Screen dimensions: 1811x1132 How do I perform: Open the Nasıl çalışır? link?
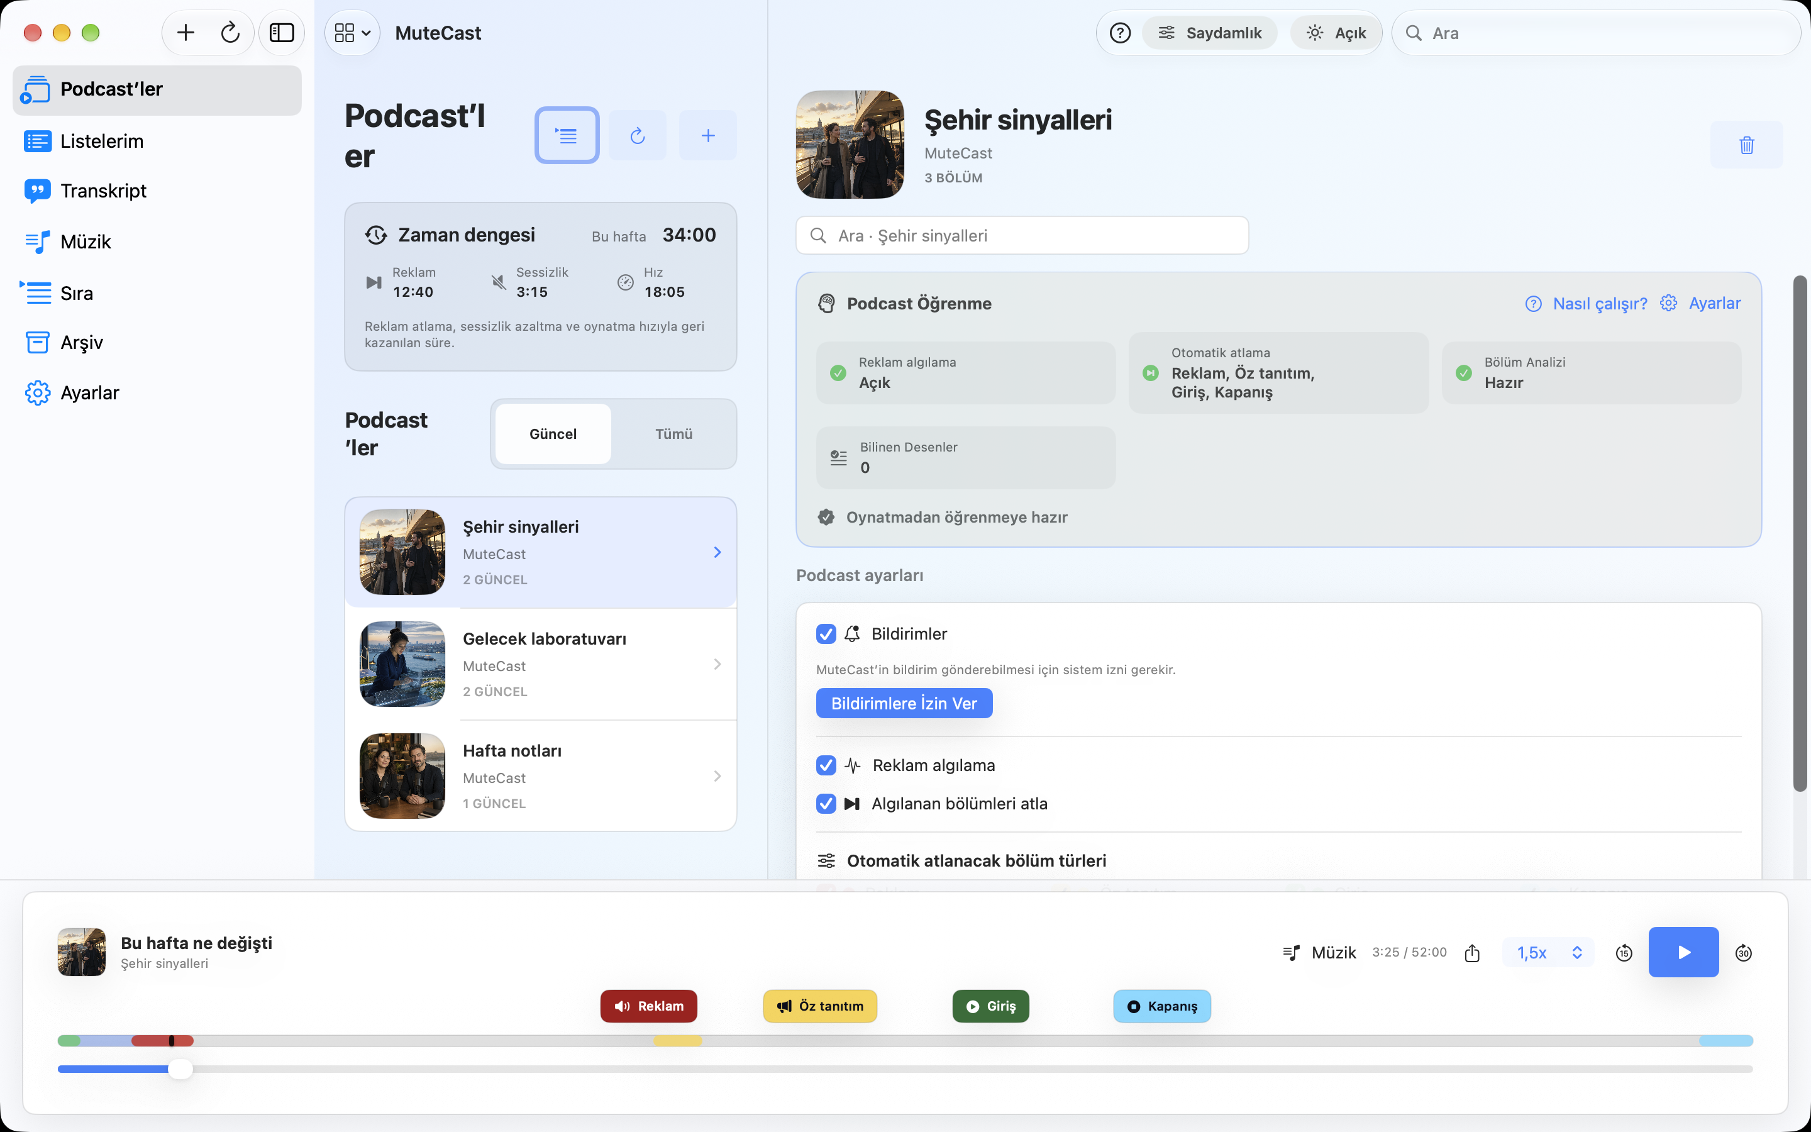click(1587, 303)
